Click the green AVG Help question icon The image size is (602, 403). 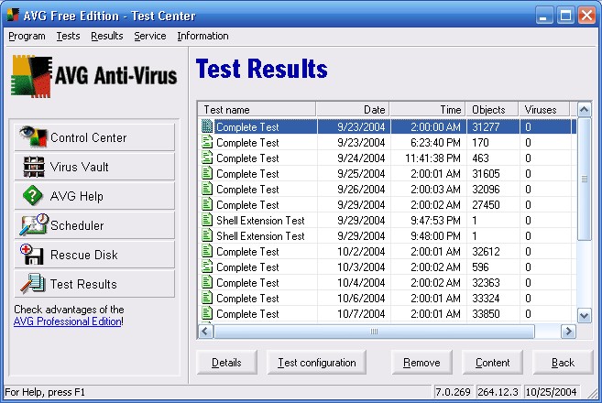pos(33,195)
